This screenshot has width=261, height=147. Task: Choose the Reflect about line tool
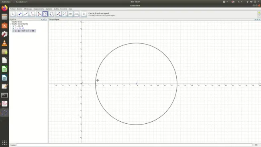pos(65,14)
